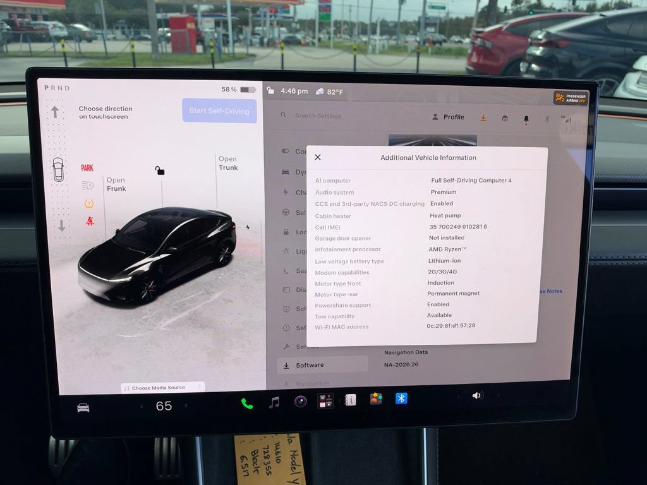Viewport: 647px width, 485px height.
Task: Open the Profile button
Action: coord(448,117)
